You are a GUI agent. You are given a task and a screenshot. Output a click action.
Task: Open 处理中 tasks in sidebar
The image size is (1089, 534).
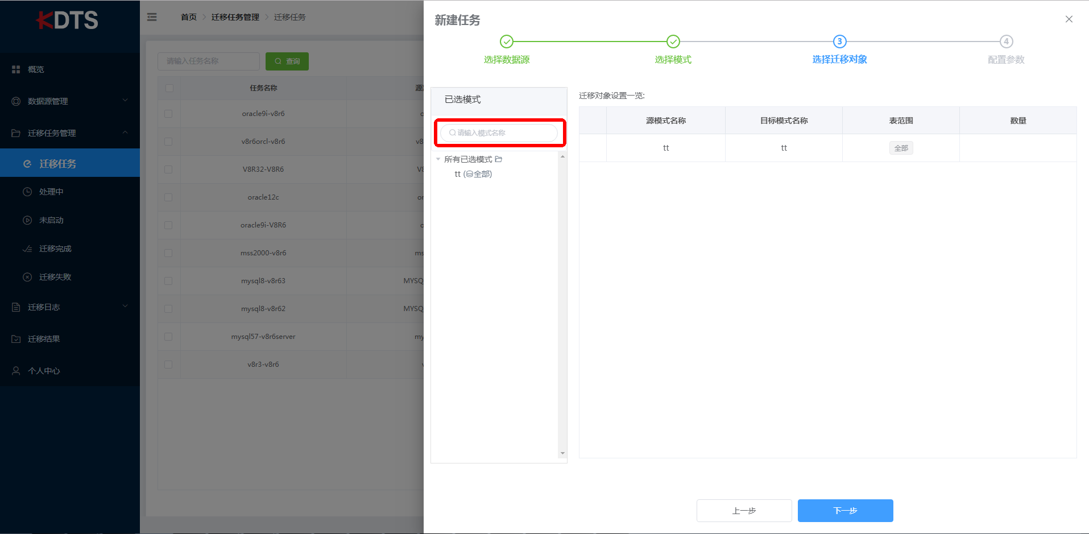[70, 192]
